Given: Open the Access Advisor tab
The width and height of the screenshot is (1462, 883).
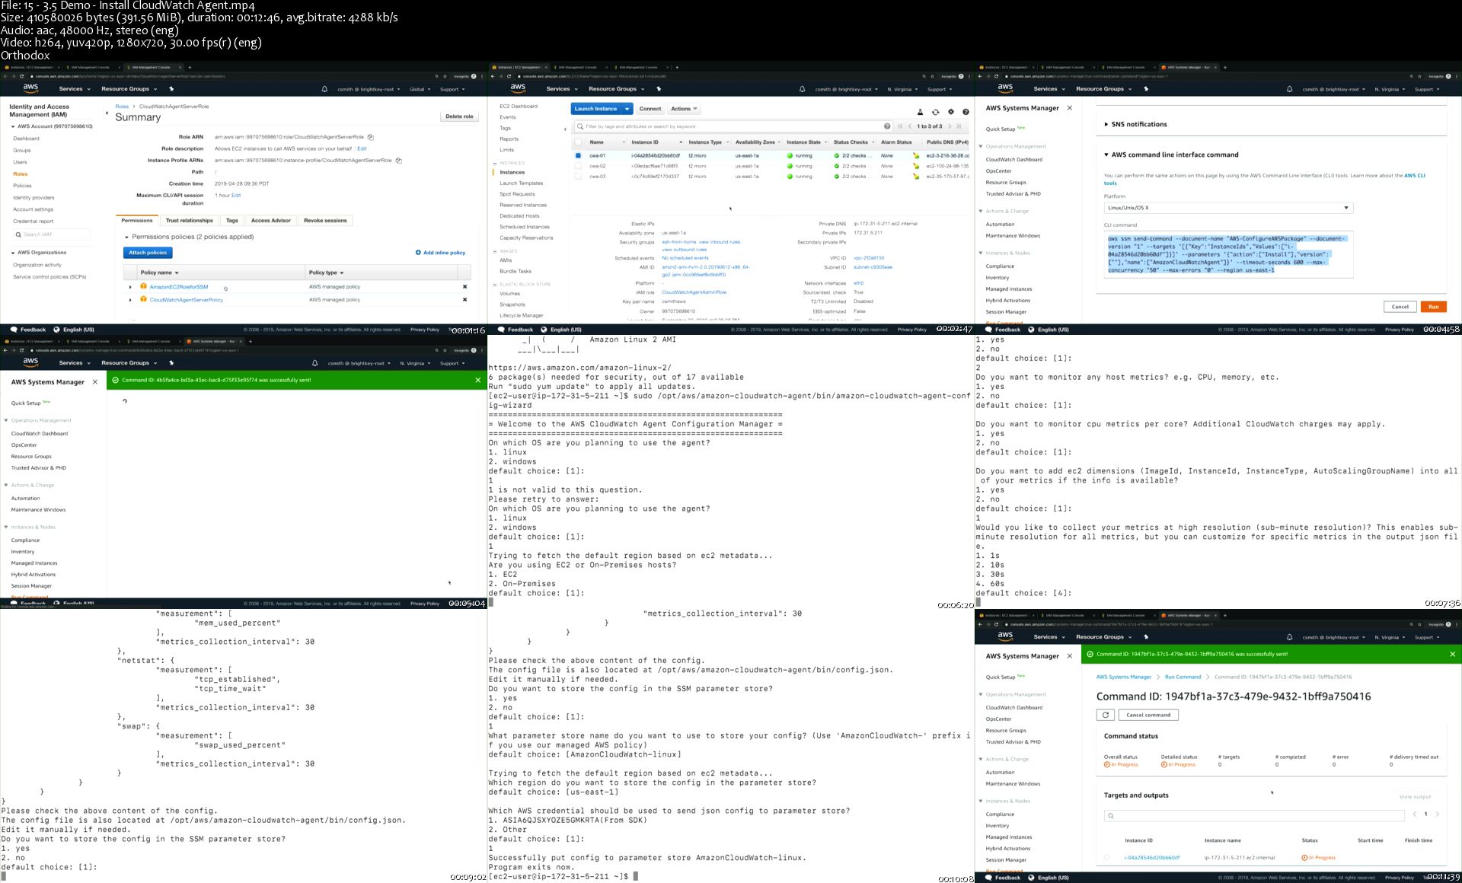Looking at the screenshot, I should pos(270,221).
